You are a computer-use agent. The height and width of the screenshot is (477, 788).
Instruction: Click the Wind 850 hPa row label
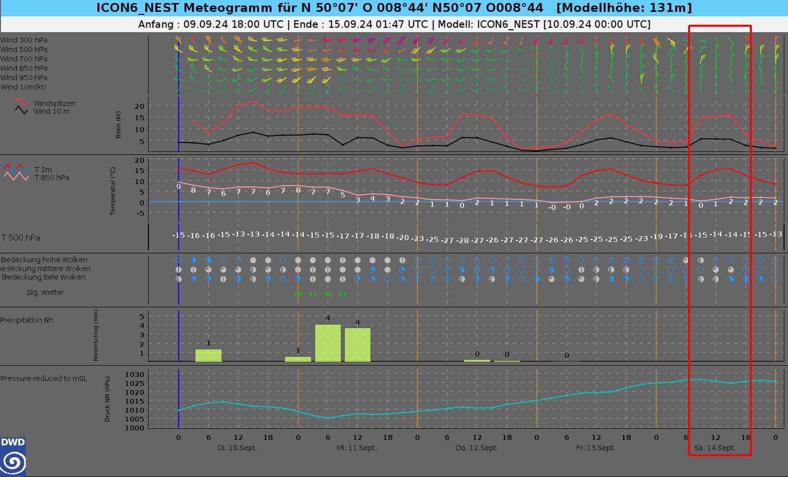tap(24, 68)
